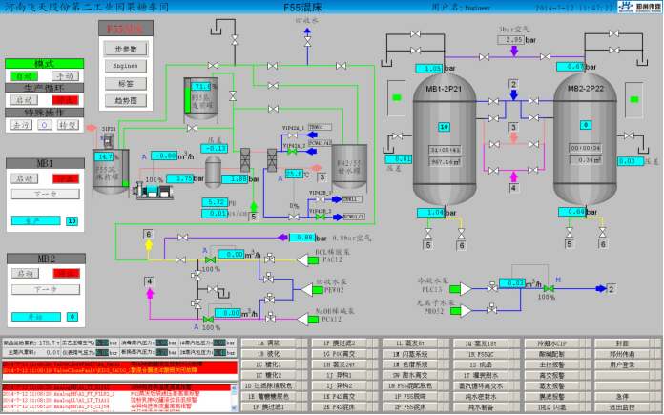
Task: Click the F42/55 tank
Action: click(349, 166)
